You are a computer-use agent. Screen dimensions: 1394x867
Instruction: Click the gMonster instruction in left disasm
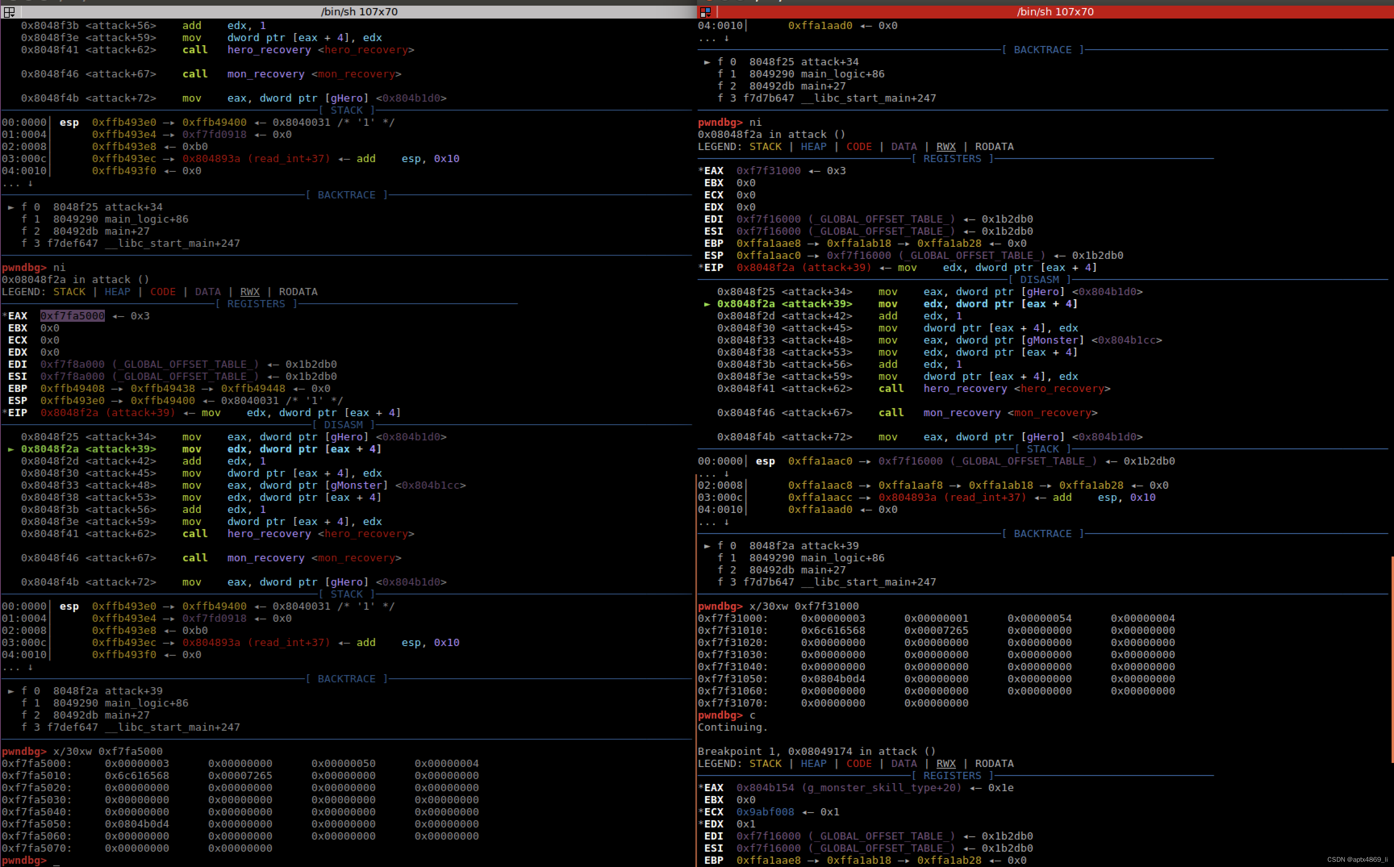point(243,485)
